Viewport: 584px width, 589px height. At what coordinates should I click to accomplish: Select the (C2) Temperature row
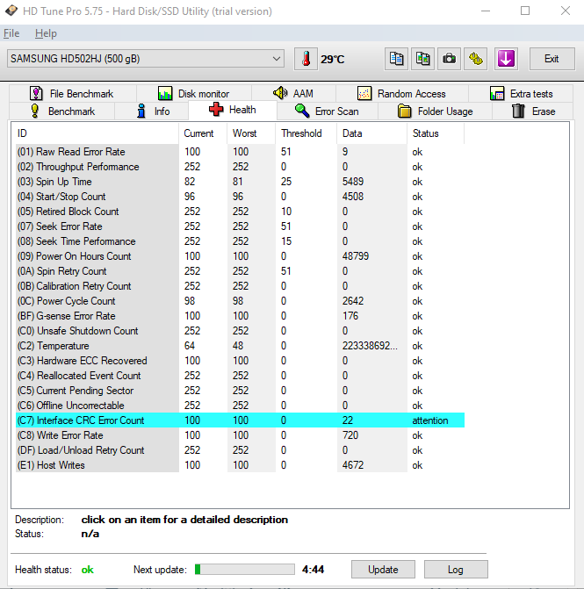240,346
